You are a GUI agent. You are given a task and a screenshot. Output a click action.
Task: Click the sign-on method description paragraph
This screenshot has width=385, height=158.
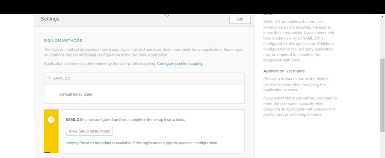tap(143, 52)
